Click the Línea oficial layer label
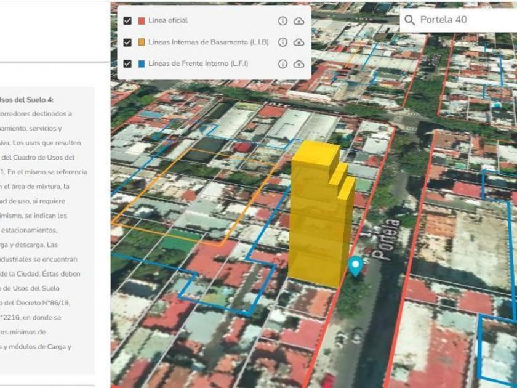The width and height of the screenshot is (517, 388). pyautogui.click(x=168, y=21)
